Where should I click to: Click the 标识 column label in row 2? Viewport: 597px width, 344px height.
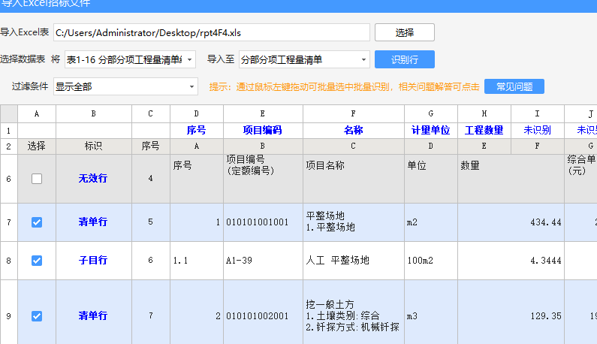(x=94, y=146)
